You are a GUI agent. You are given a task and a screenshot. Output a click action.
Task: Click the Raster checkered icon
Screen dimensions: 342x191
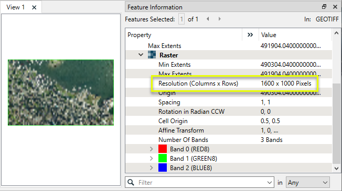pos(152,55)
